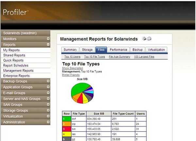Expand the Application Groups section
This screenshot has height=141, width=196.
[48, 87]
